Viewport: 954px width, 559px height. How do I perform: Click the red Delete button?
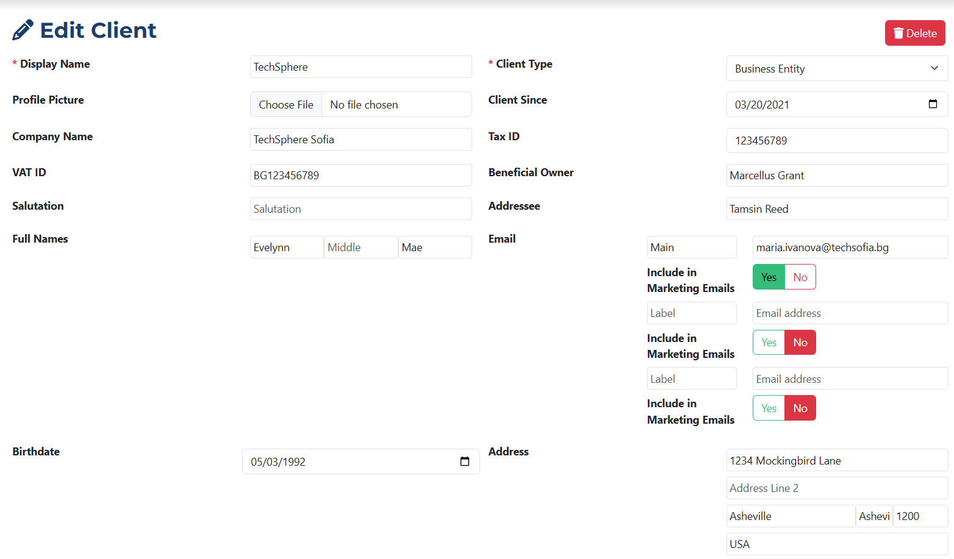coord(914,33)
